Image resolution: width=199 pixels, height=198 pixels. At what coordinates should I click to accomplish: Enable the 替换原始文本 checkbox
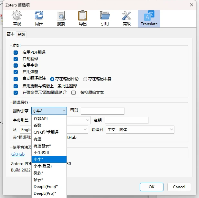click(73, 93)
